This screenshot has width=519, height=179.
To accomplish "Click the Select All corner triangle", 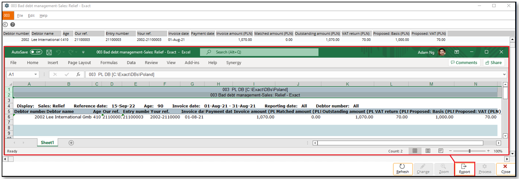I will (10, 84).
